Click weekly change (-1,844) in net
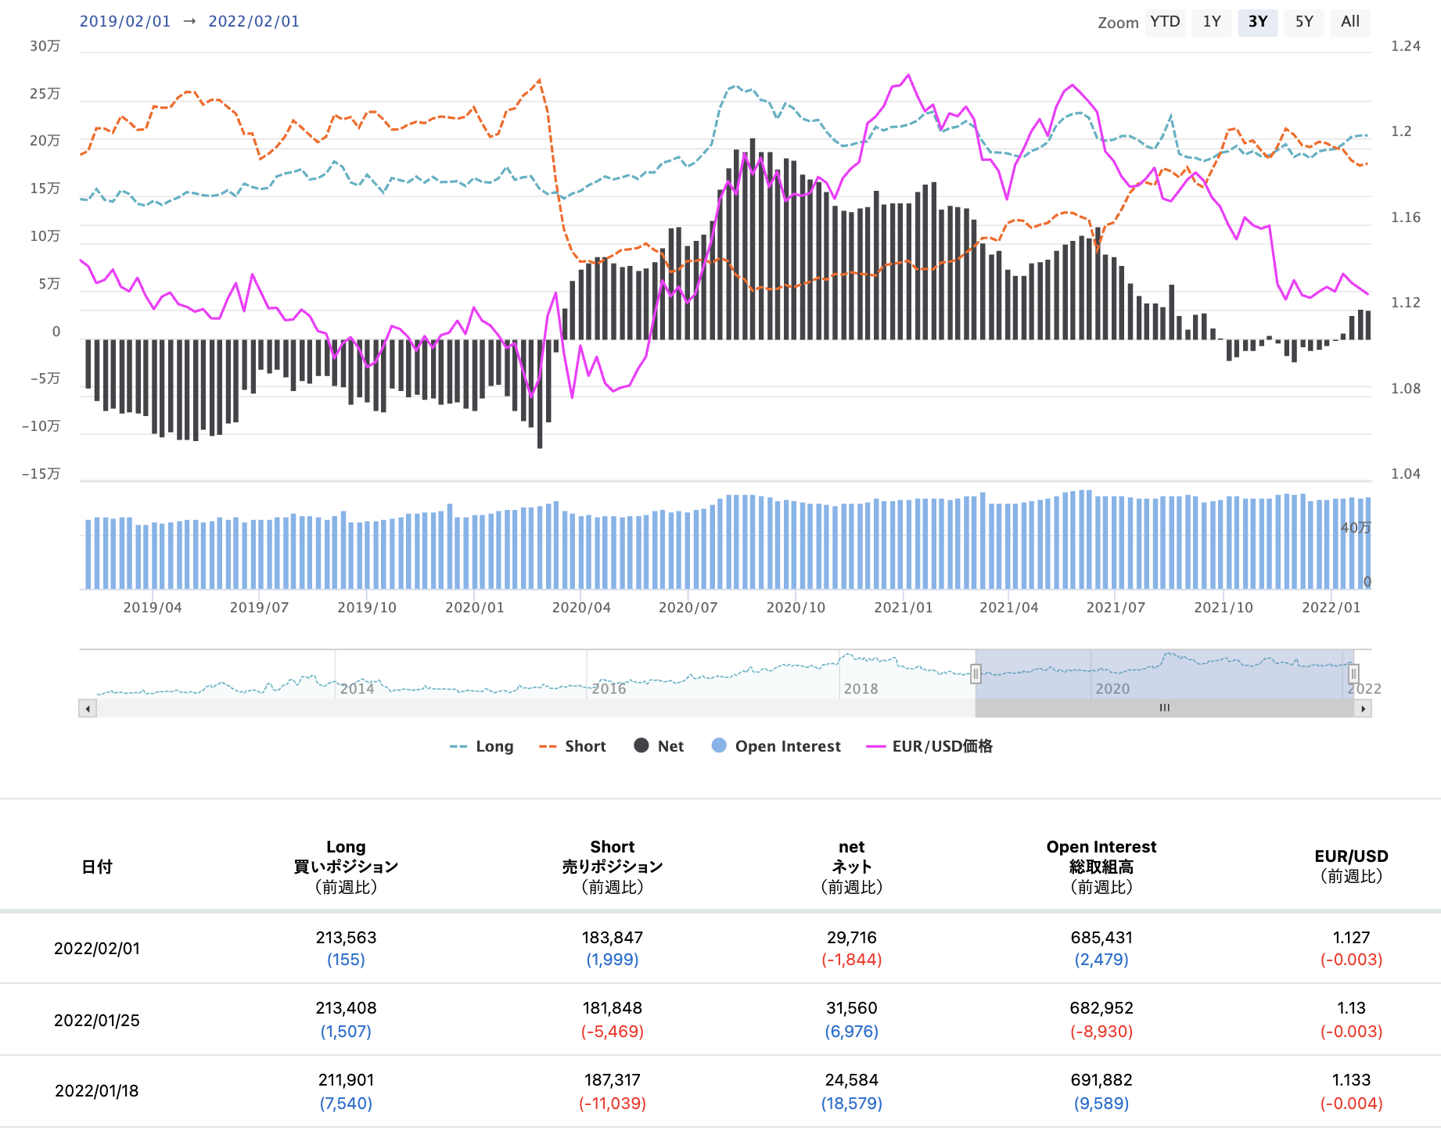Screen dimensions: 1441x1145 coord(852,960)
